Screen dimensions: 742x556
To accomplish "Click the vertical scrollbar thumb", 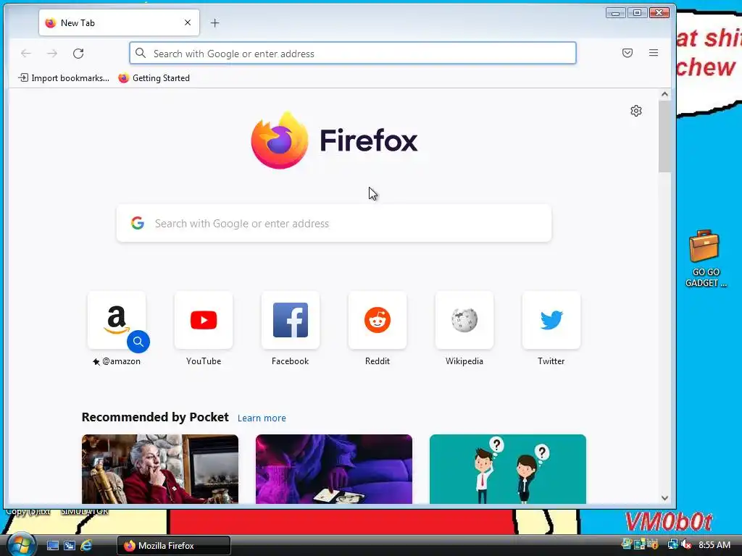I will pyautogui.click(x=664, y=136).
